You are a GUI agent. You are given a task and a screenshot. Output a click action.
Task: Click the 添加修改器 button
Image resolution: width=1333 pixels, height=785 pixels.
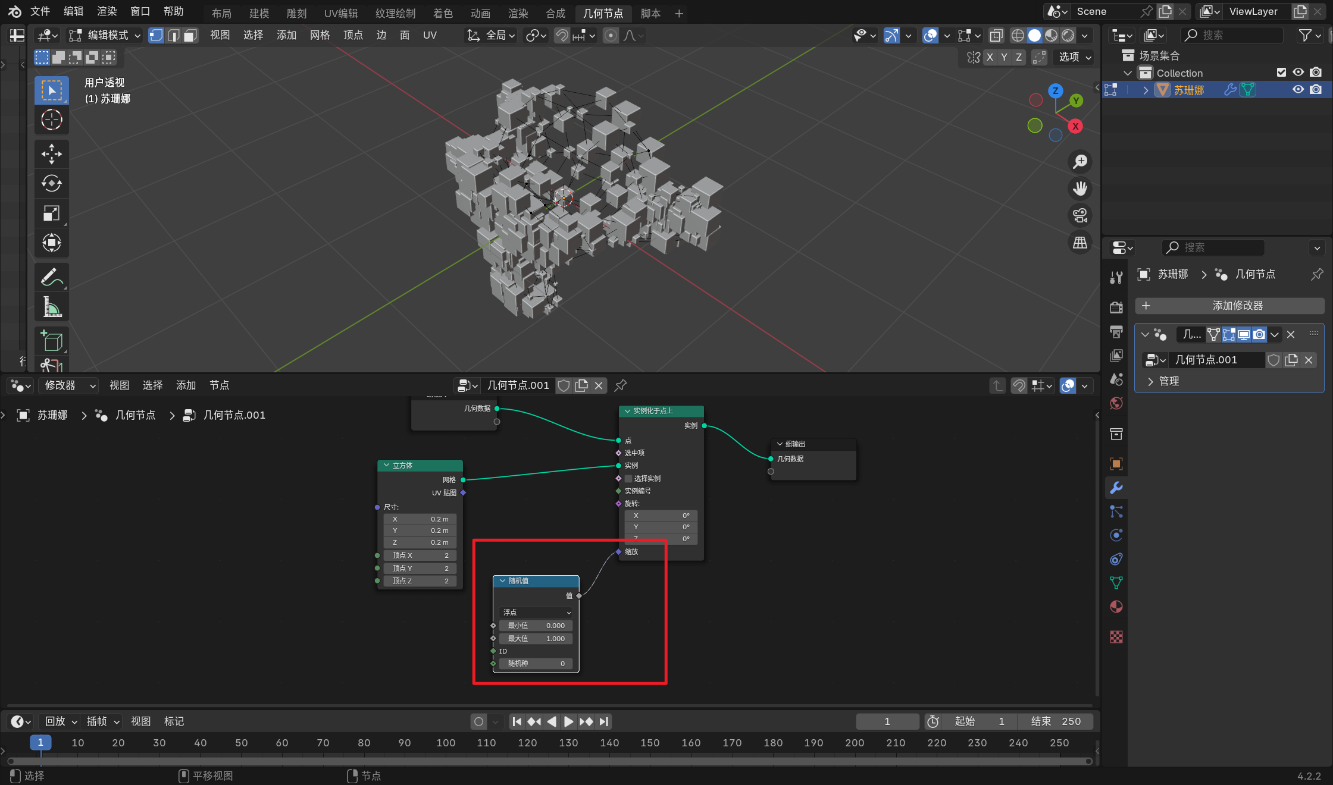(1229, 306)
